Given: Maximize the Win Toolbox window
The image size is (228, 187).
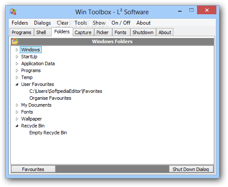Looking at the screenshot, I should [191, 10].
